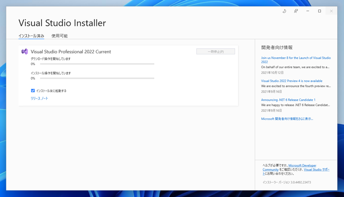344x197 pixels.
Task: Switch to the インストール済み tab
Action: 31,36
